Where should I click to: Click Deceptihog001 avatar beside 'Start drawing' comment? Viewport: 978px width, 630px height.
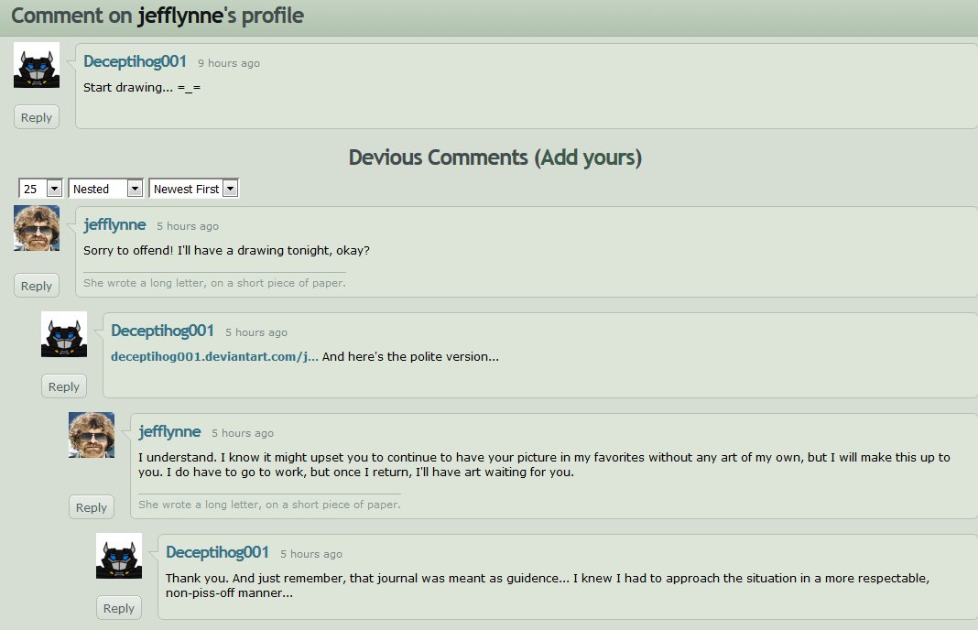click(37, 65)
